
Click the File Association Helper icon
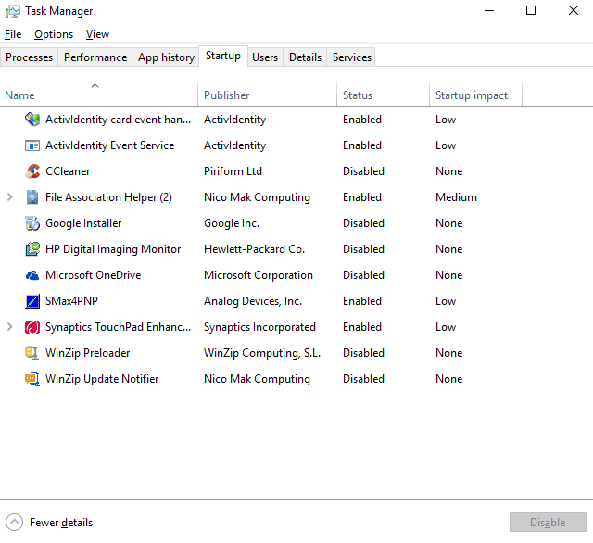coord(32,197)
